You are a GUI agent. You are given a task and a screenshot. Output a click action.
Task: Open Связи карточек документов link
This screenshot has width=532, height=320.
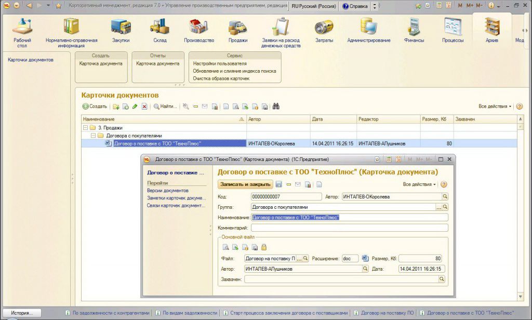[x=176, y=206]
